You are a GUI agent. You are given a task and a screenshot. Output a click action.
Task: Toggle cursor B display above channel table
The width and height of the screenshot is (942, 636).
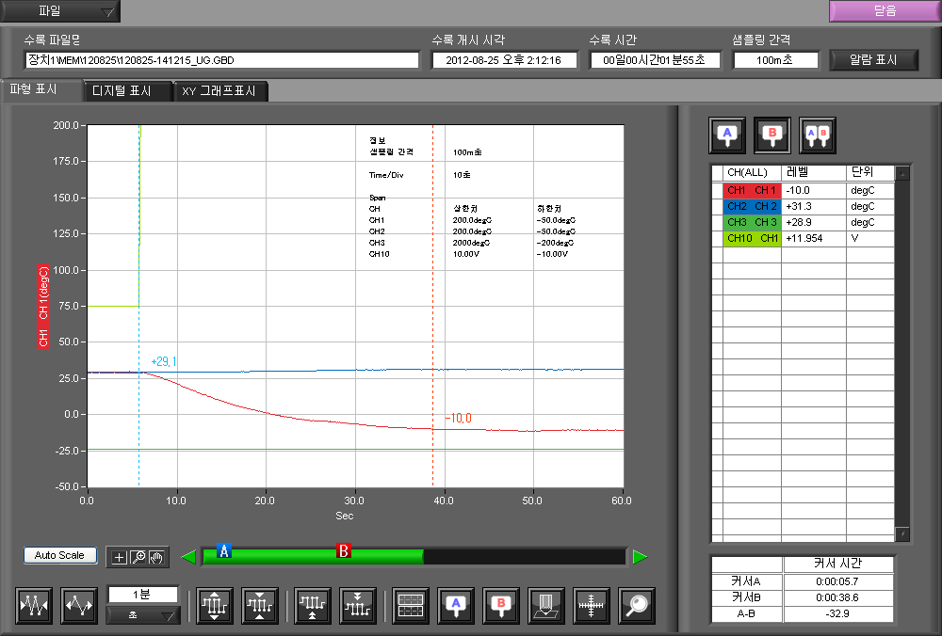tap(771, 135)
